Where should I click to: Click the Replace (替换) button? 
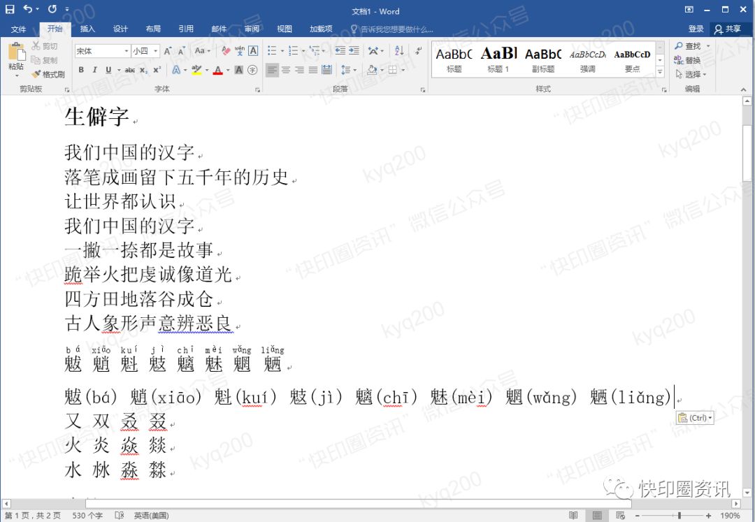688,59
